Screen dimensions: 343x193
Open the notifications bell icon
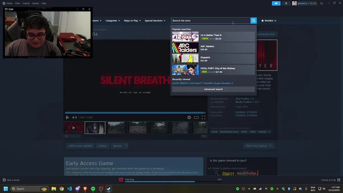pyautogui.click(x=286, y=3)
